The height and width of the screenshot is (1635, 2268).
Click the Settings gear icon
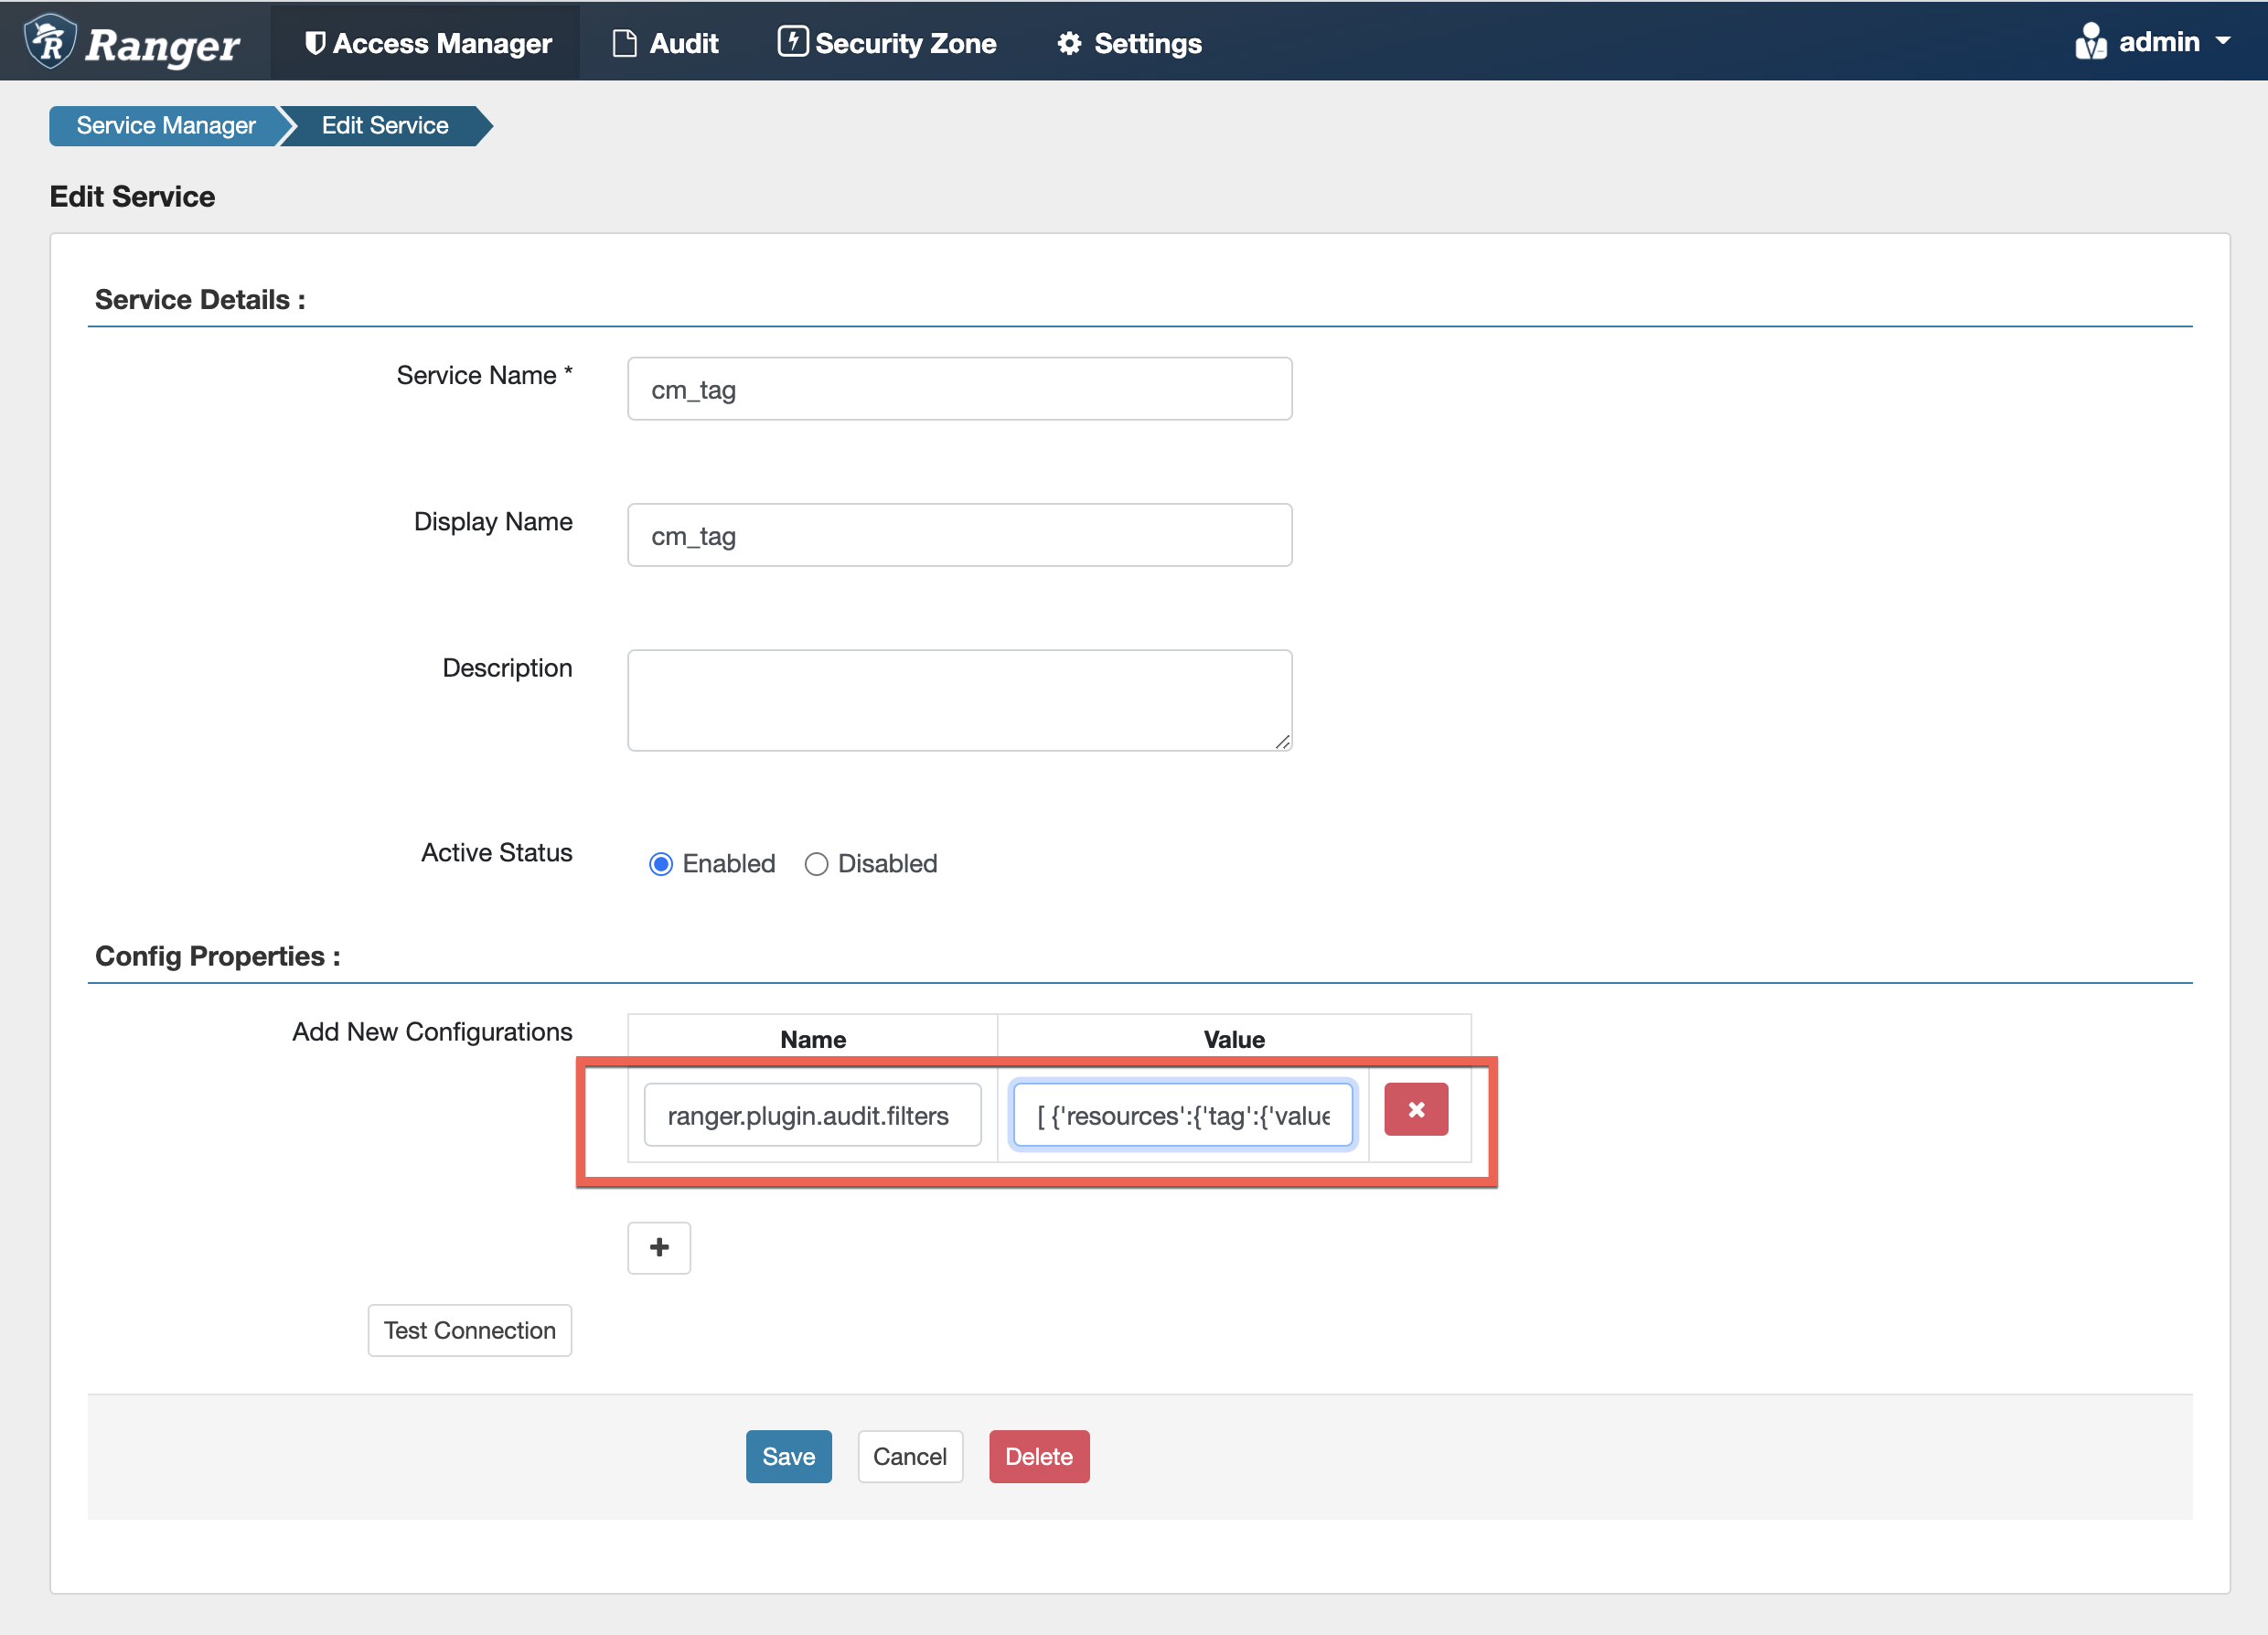click(1069, 43)
